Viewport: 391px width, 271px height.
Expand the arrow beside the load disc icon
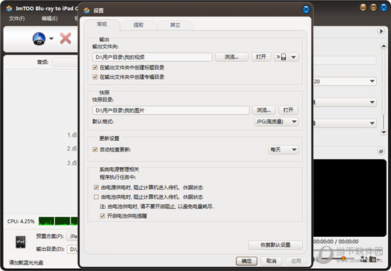click(x=51, y=38)
